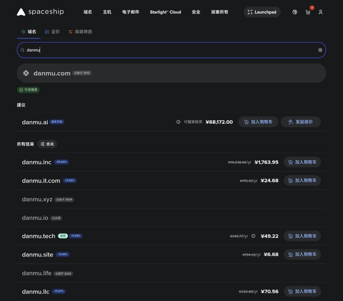
Task: Click the info icon next to 可租赁购买
Action: click(x=178, y=122)
